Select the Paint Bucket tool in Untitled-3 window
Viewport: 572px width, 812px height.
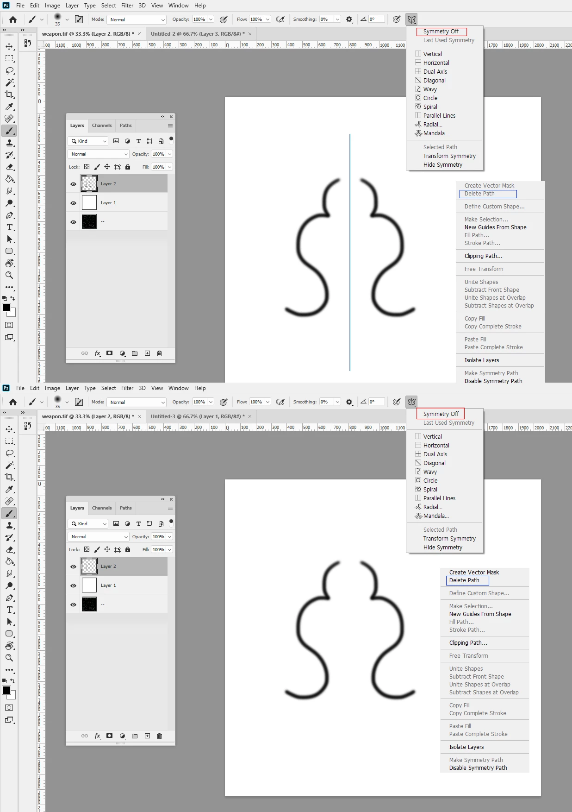[x=9, y=561]
